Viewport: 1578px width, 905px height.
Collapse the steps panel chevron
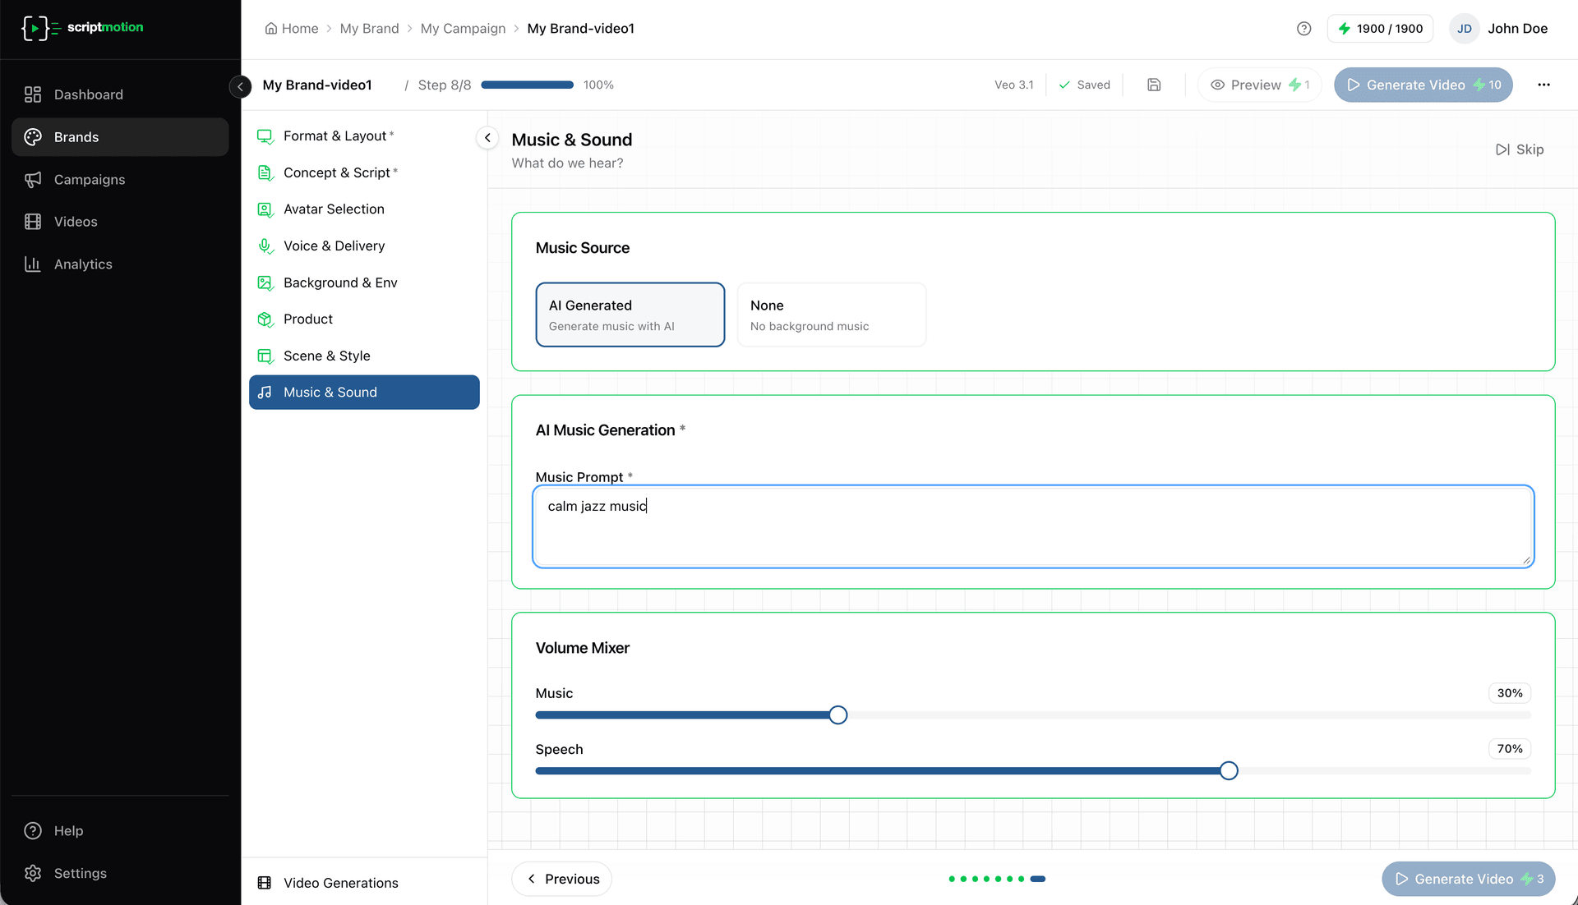pyautogui.click(x=487, y=138)
